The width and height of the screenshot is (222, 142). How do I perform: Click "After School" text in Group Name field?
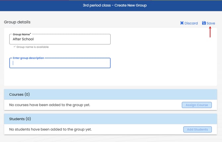[x=23, y=39]
